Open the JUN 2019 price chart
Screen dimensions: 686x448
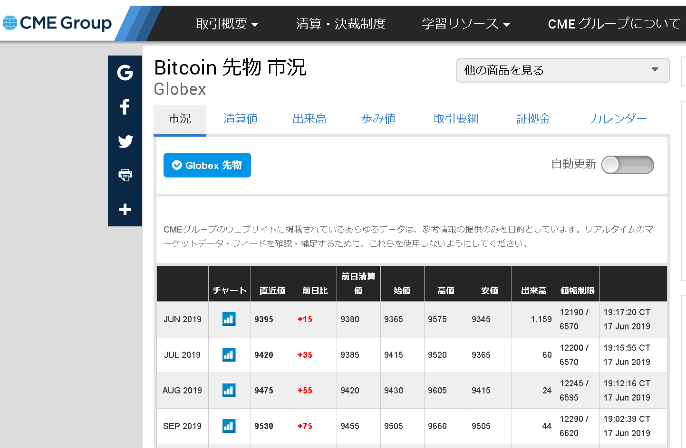pyautogui.click(x=229, y=319)
